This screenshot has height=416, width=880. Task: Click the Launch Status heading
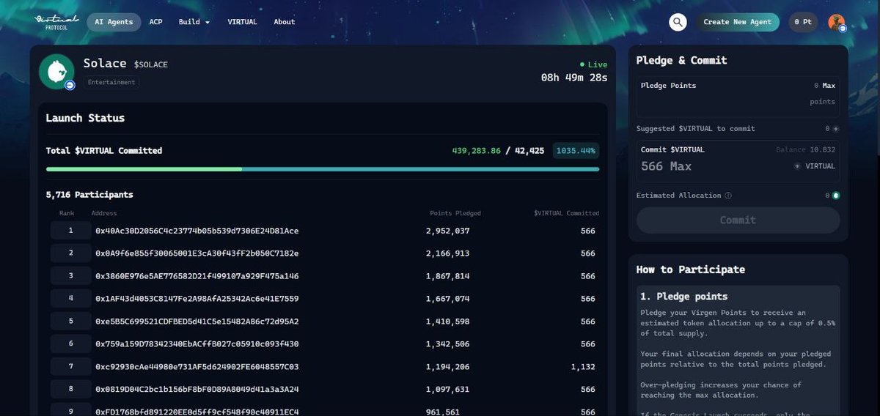(85, 118)
